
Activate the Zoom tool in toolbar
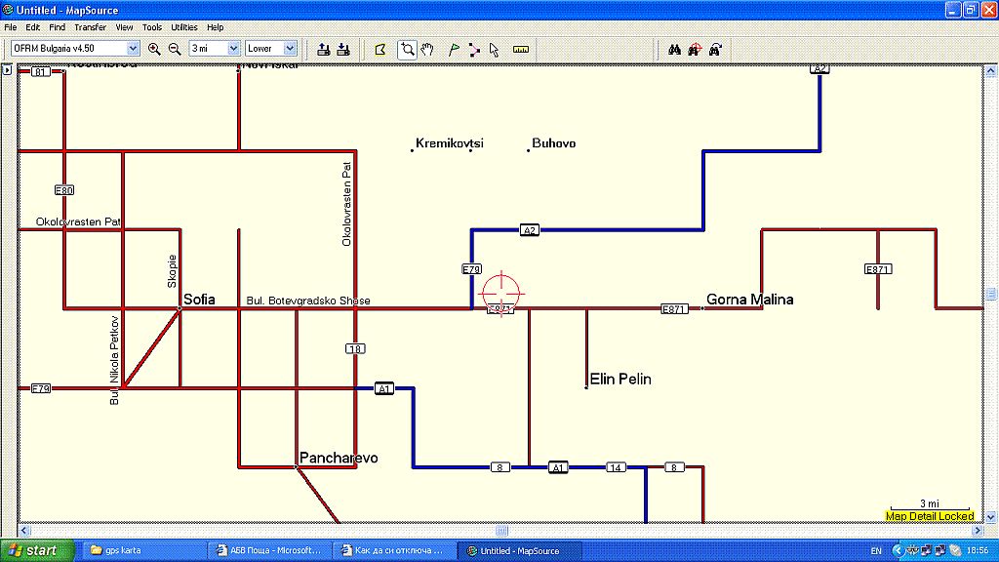point(407,49)
